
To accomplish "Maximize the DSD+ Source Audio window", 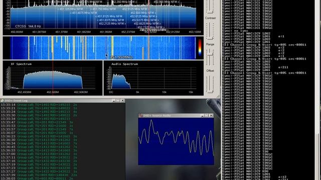I will pyautogui.click(x=207, y=115).
